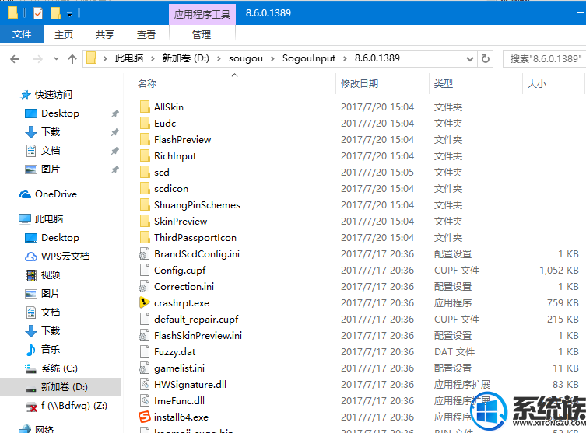Click SogouInput in the address path

point(309,58)
